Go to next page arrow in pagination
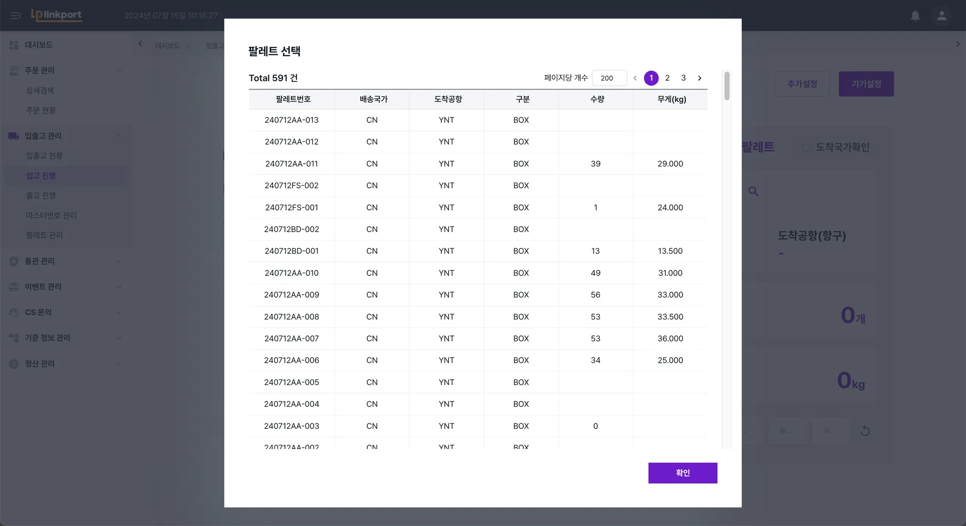Screen dimensions: 966x526 [700, 78]
